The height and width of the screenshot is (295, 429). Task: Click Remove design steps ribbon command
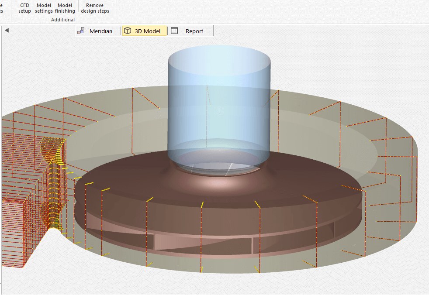pyautogui.click(x=95, y=8)
